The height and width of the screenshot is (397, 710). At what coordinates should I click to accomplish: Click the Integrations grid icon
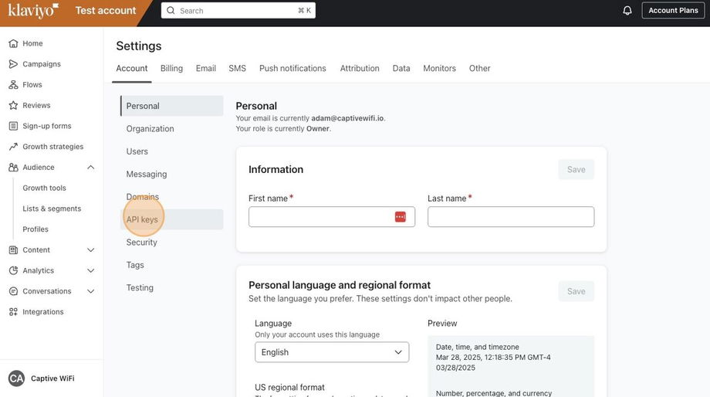coord(13,312)
